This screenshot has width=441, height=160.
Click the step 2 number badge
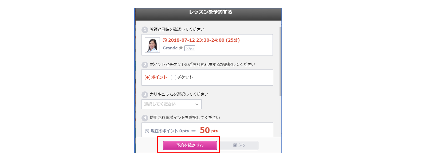coord(145,65)
